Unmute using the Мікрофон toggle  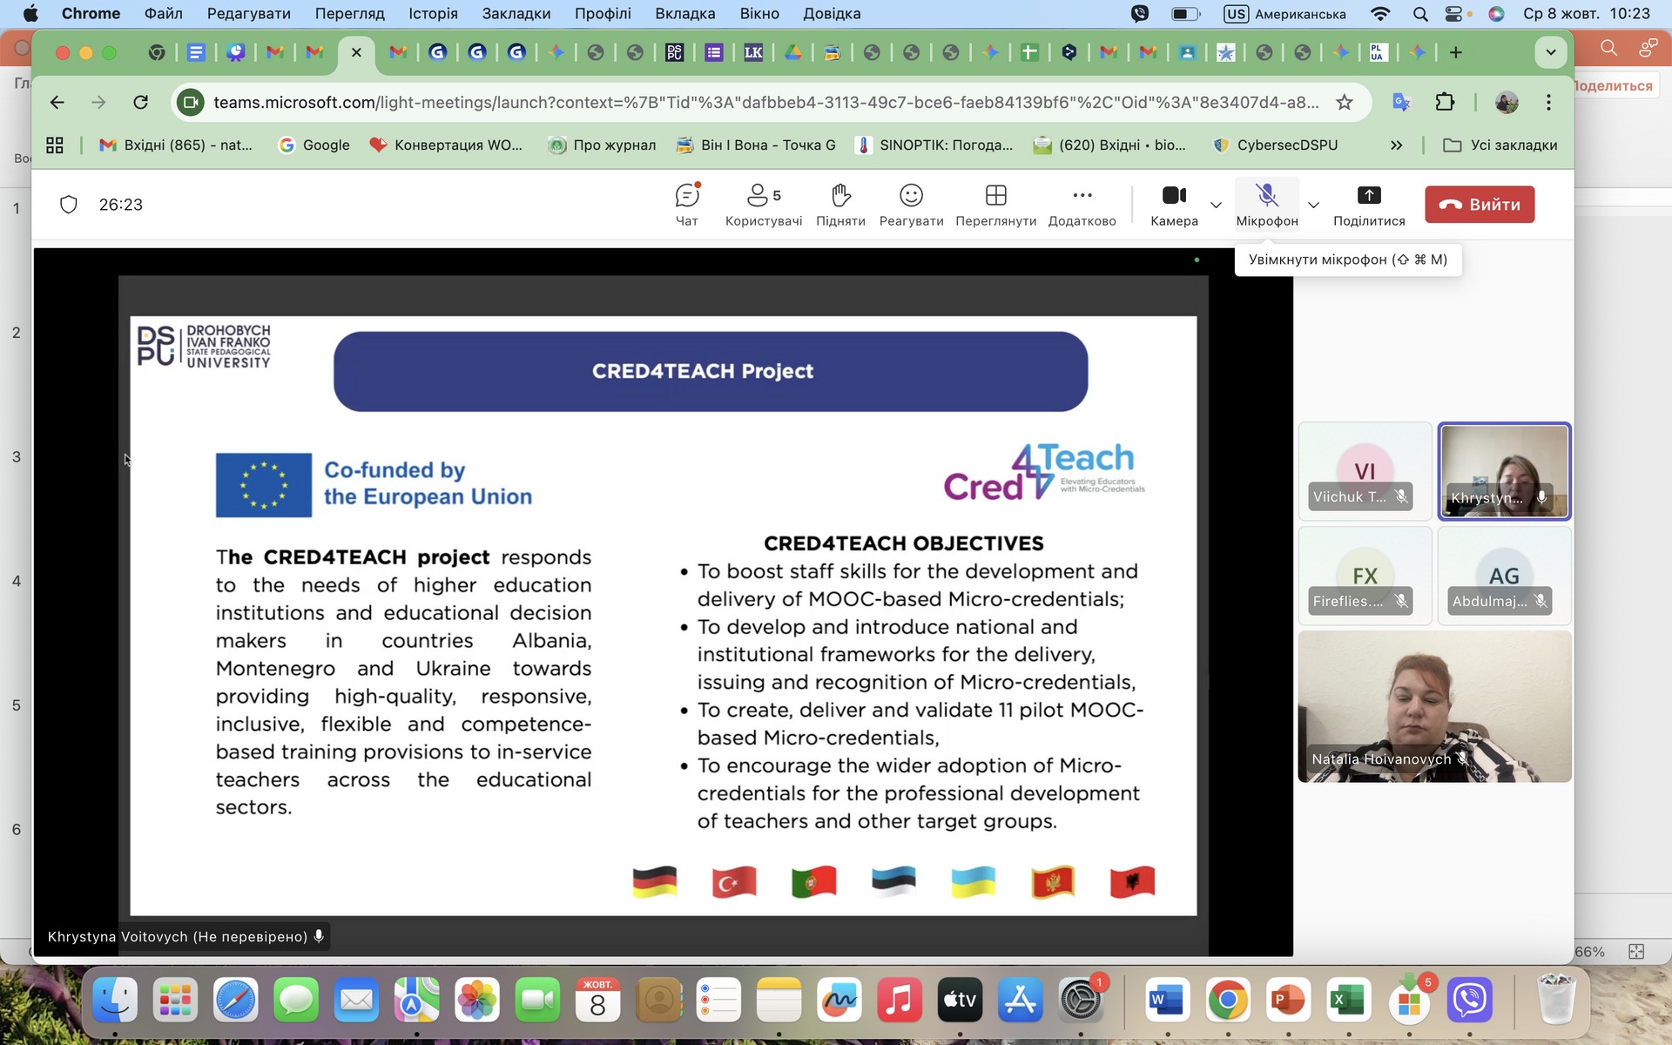(1266, 204)
